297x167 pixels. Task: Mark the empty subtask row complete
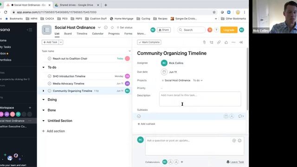139,116
